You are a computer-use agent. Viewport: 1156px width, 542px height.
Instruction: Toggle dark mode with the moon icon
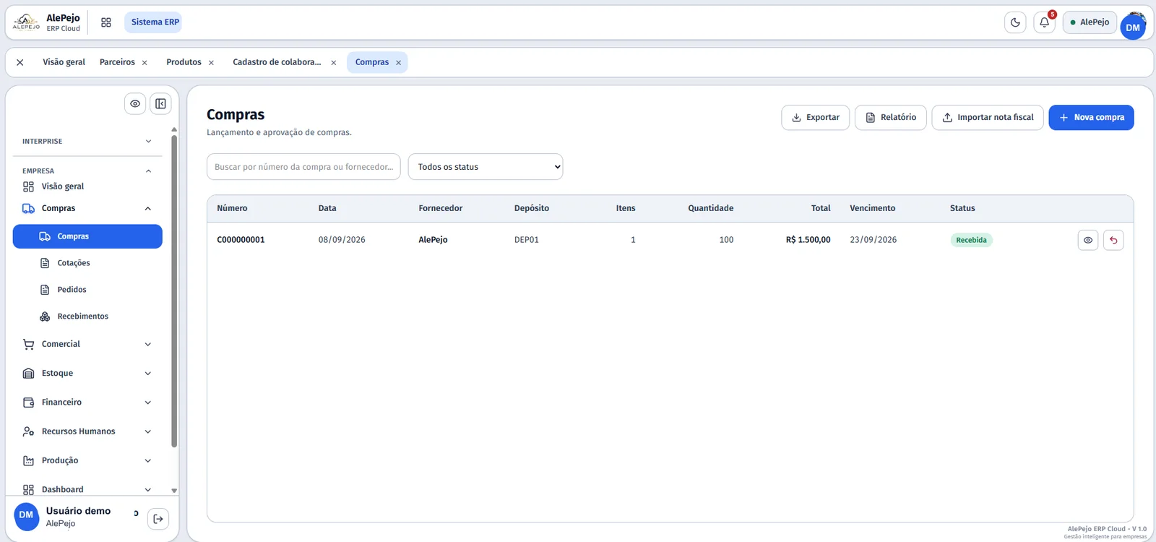click(1015, 22)
